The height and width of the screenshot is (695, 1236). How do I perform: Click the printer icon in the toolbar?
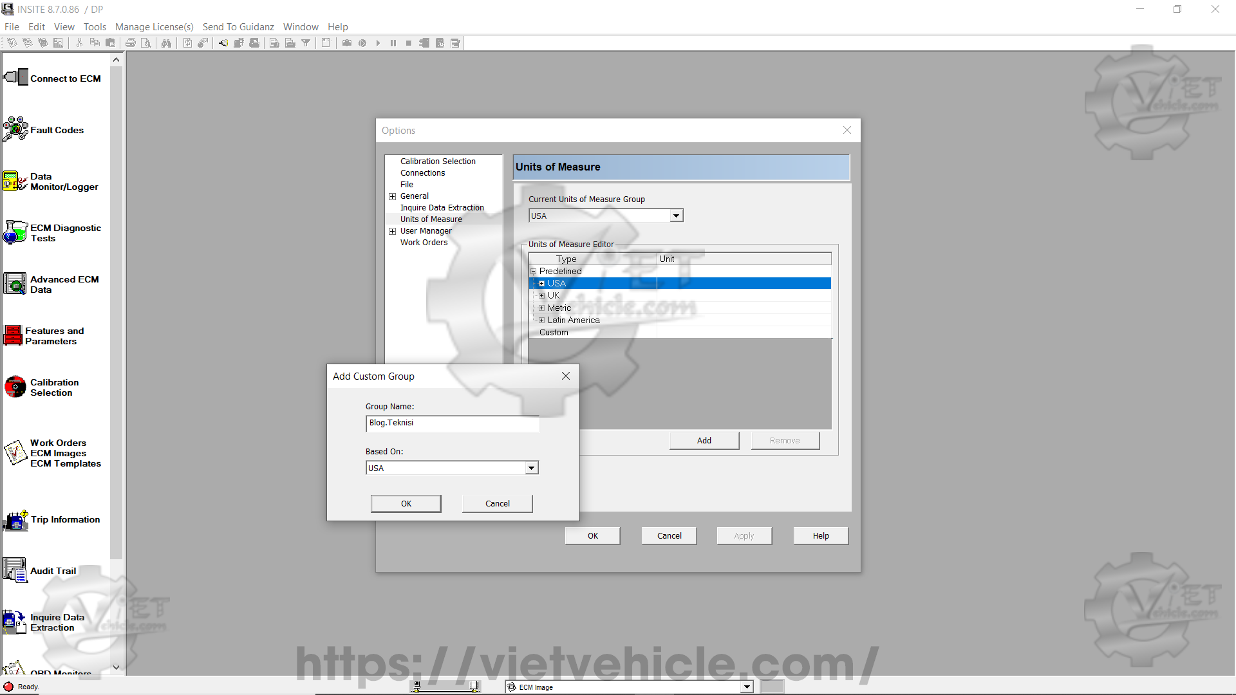(x=131, y=43)
